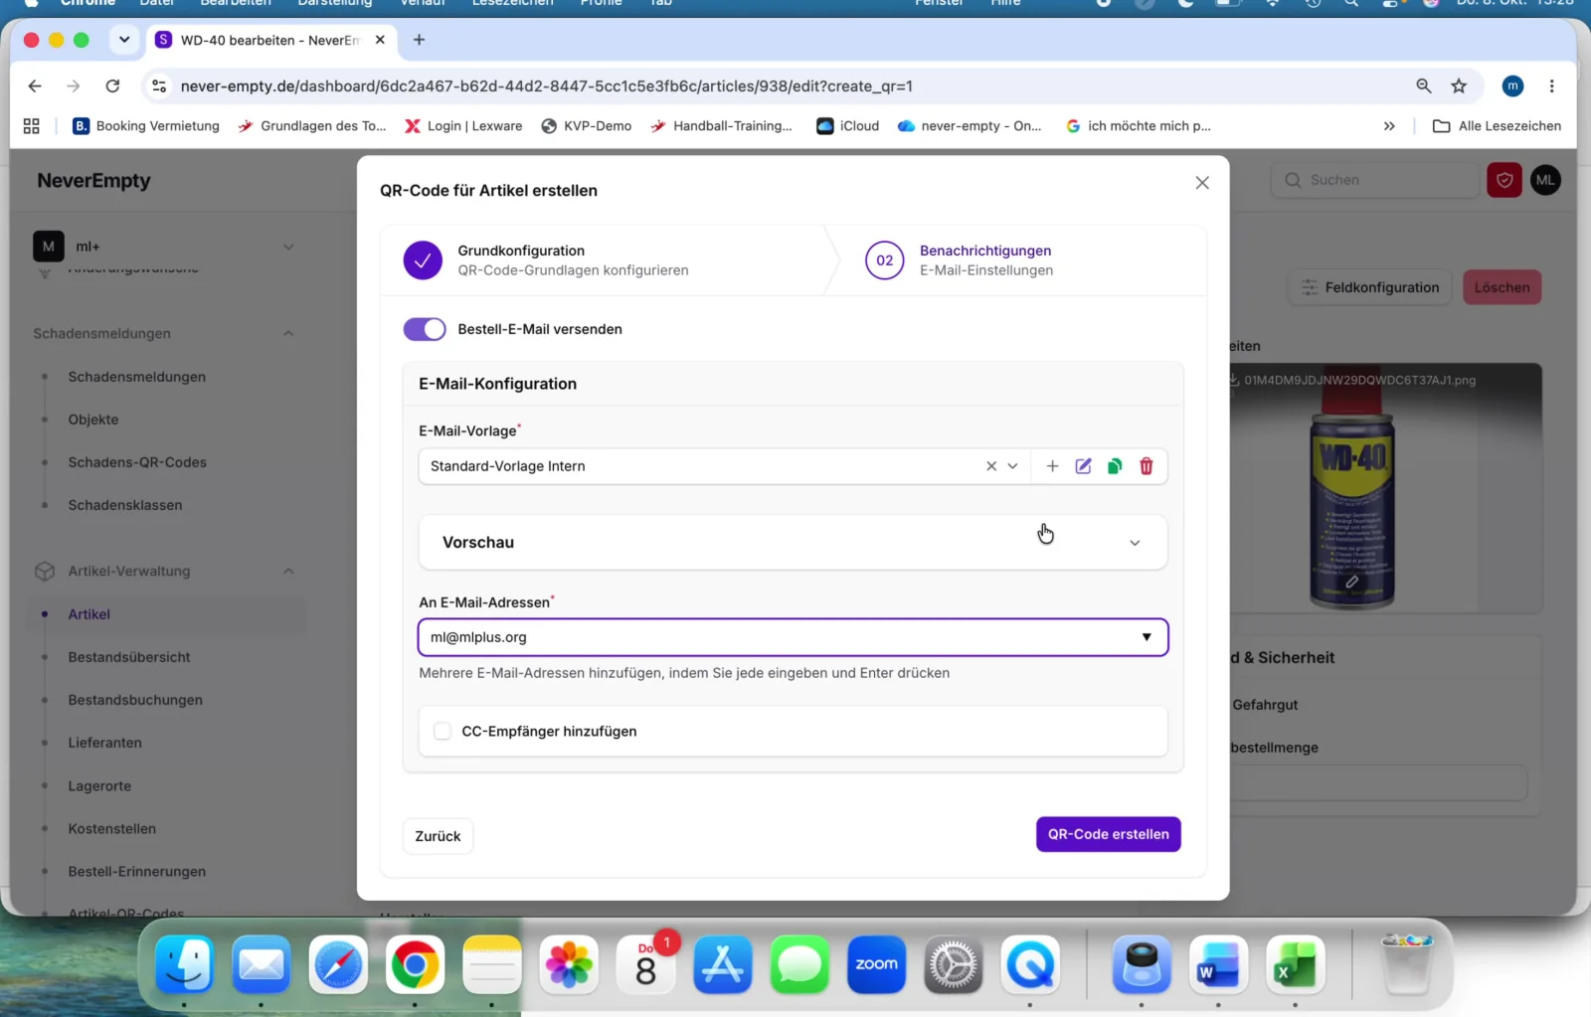The image size is (1591, 1017).
Task: Click the red Löschen button
Action: pyautogui.click(x=1502, y=287)
